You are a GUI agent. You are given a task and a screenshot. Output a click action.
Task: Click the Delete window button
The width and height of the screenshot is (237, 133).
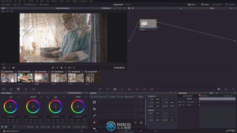click(140, 97)
